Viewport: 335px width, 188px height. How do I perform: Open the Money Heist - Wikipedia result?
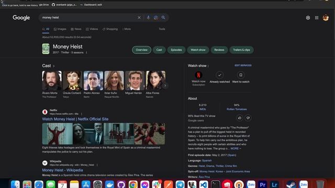[62, 170]
